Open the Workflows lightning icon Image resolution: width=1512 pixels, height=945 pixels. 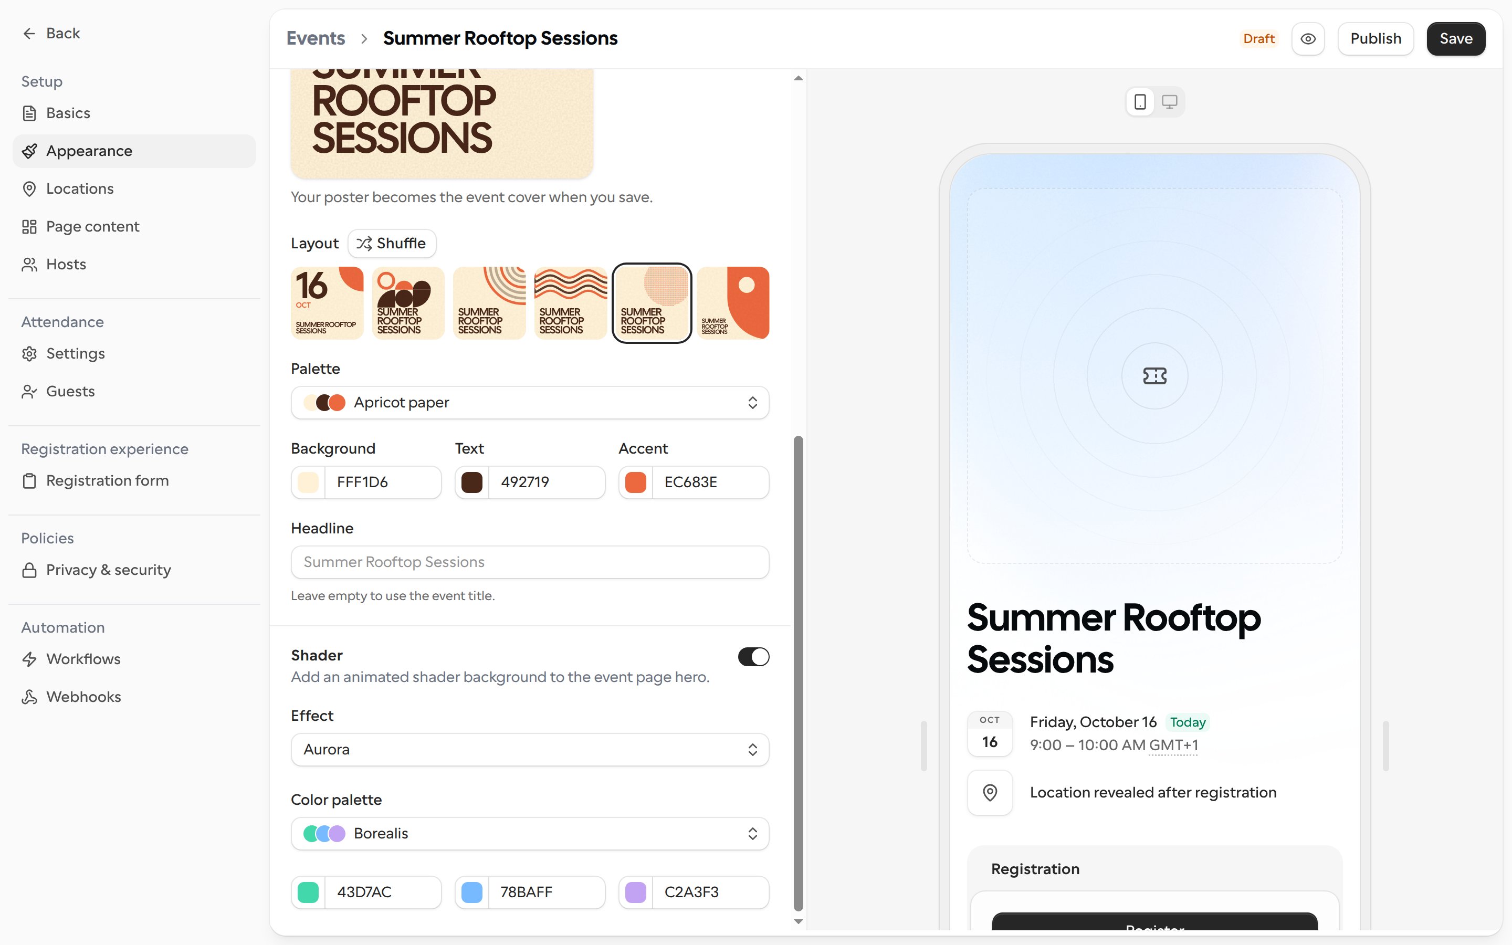tap(29, 659)
